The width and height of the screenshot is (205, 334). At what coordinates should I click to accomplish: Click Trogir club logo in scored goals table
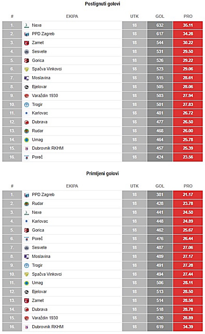pos(27,105)
